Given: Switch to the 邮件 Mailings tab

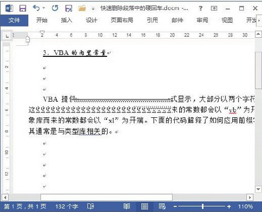Looking at the screenshot, I should click(x=177, y=20).
